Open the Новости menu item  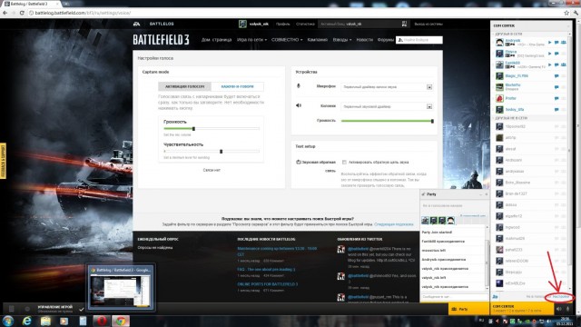[x=365, y=40]
